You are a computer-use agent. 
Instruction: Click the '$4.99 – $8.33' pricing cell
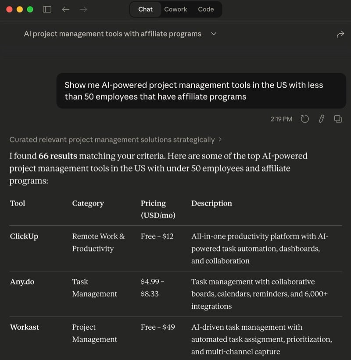pos(152,288)
